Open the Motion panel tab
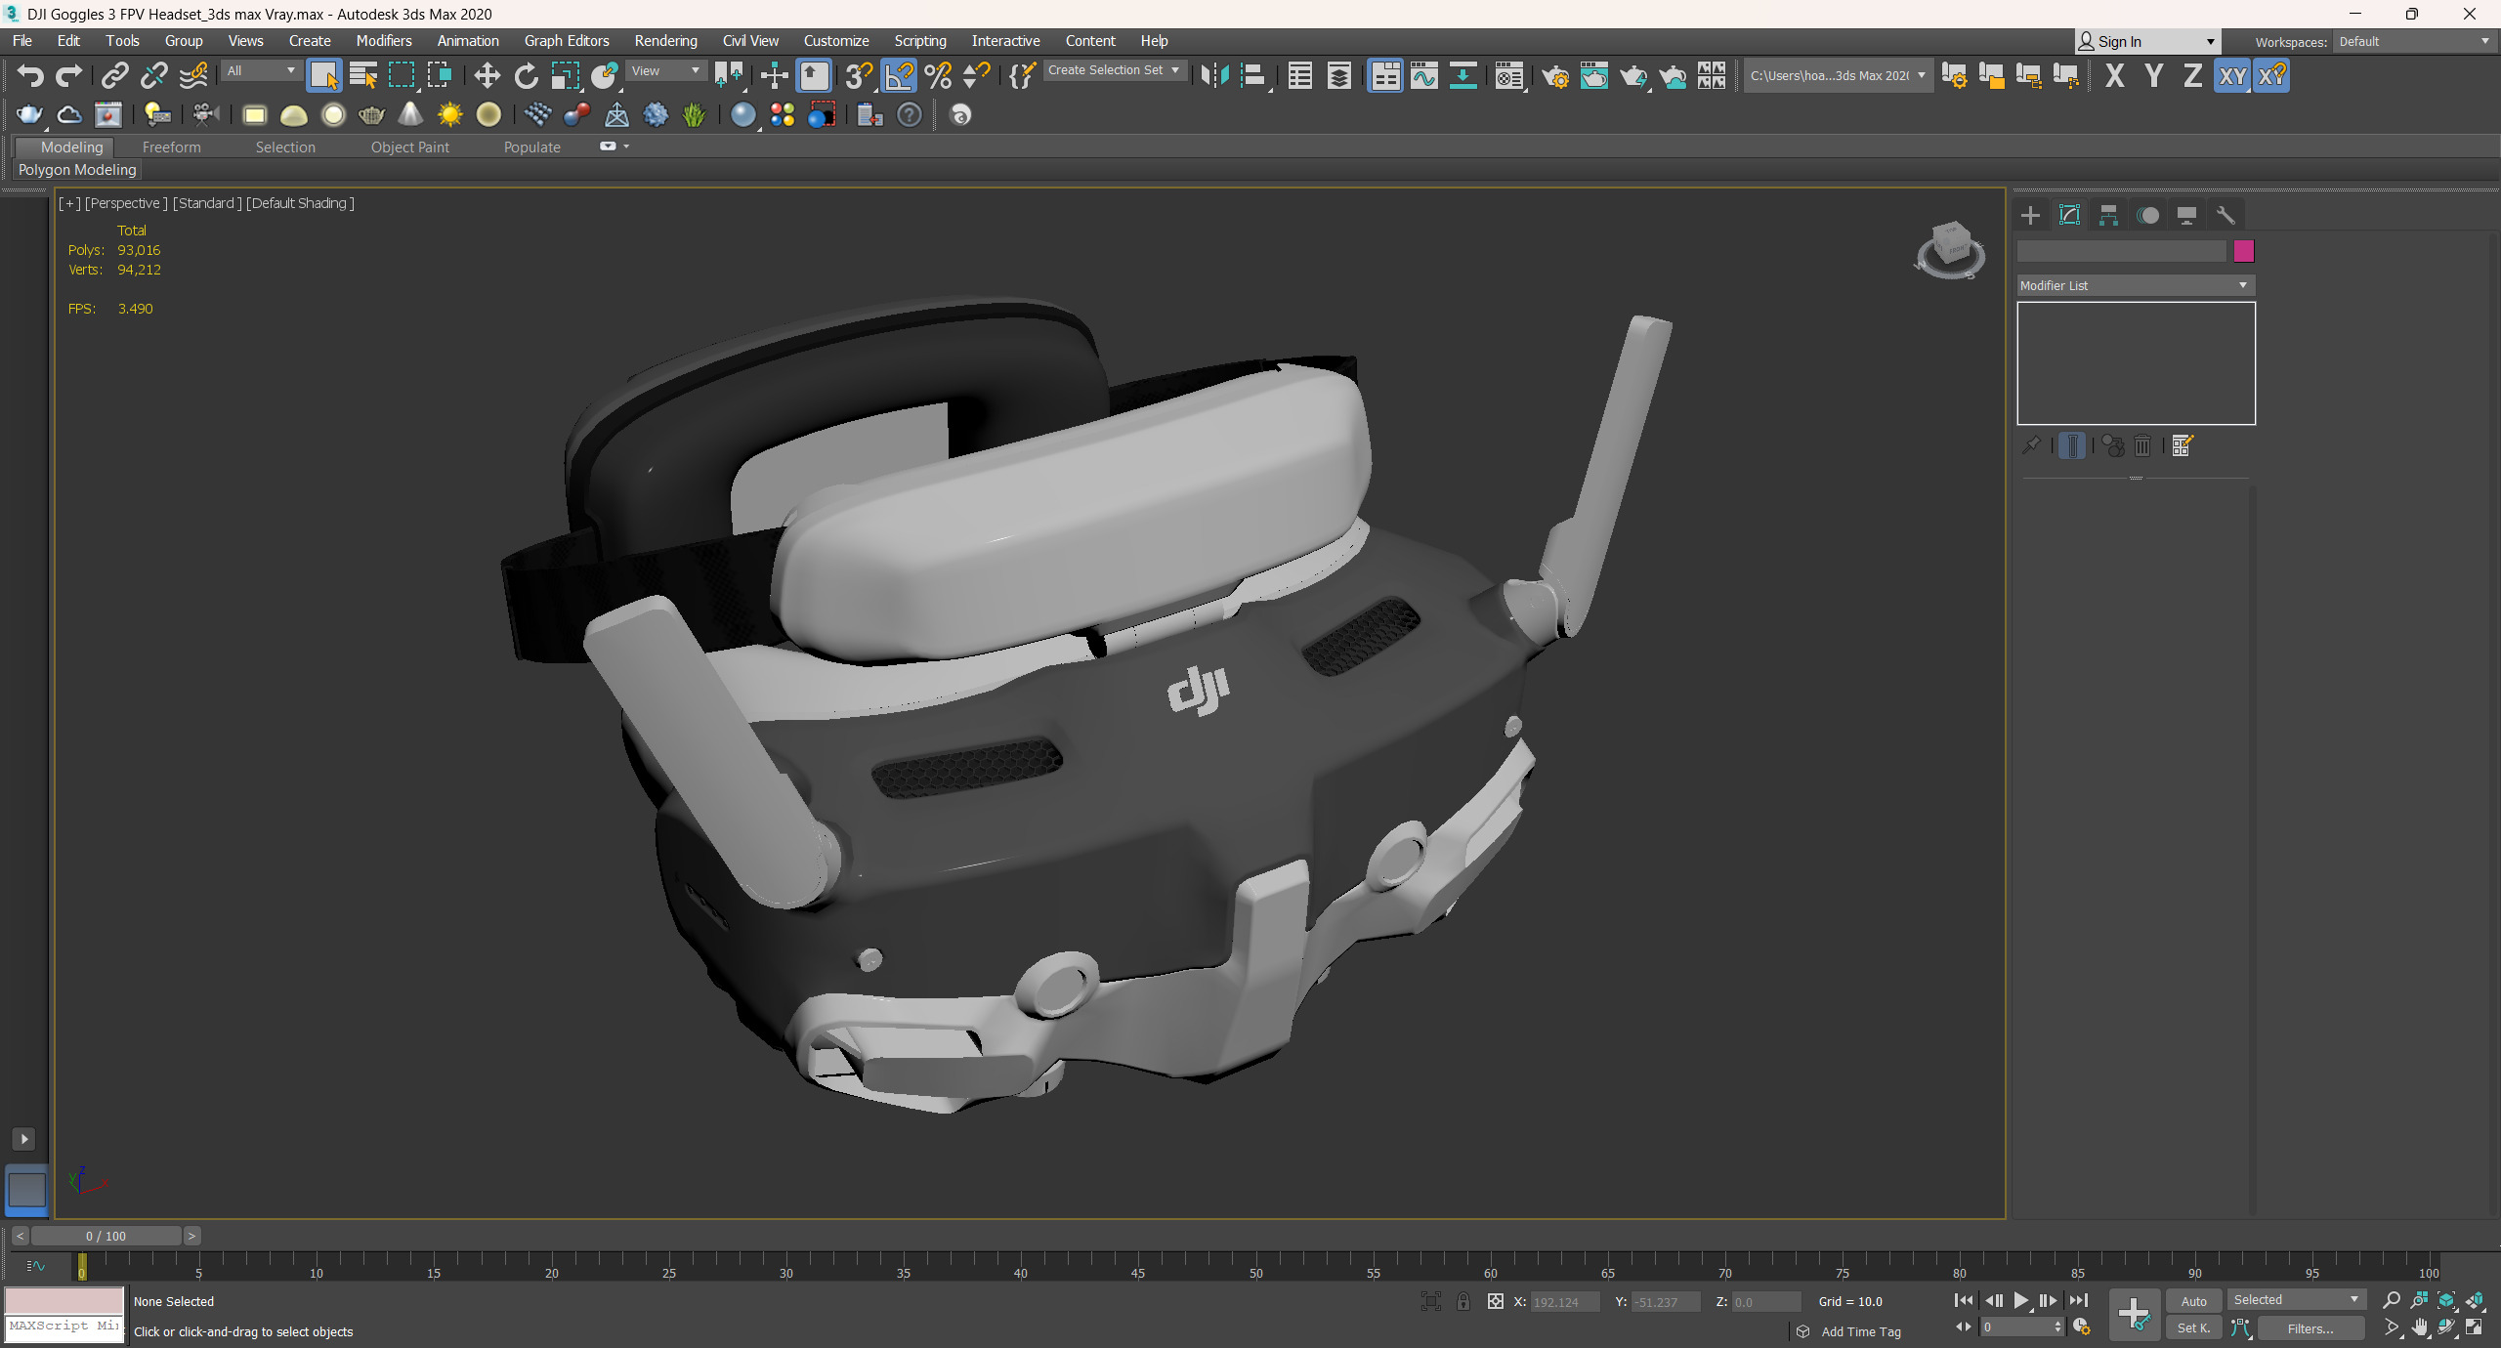2501x1348 pixels. tap(2147, 215)
